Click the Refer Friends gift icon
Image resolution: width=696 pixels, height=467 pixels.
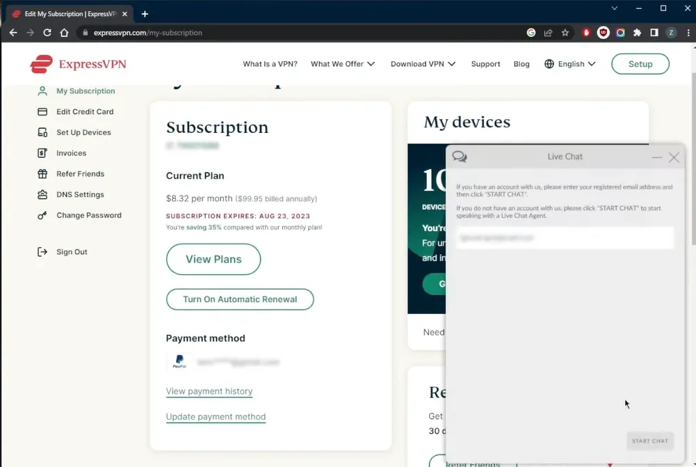coord(42,174)
